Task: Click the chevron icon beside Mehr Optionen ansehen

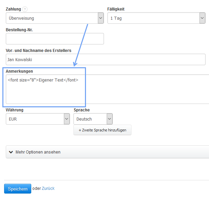Action: 11,152
